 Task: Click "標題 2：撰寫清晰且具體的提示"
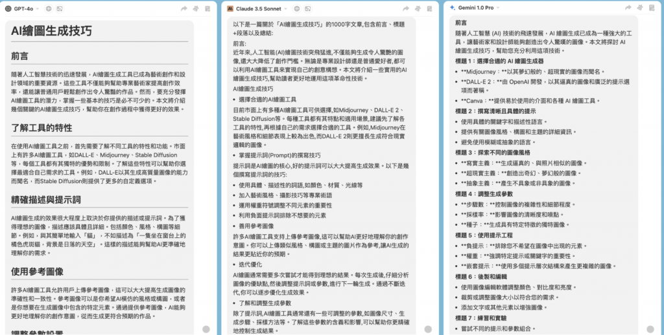[x=495, y=111]
